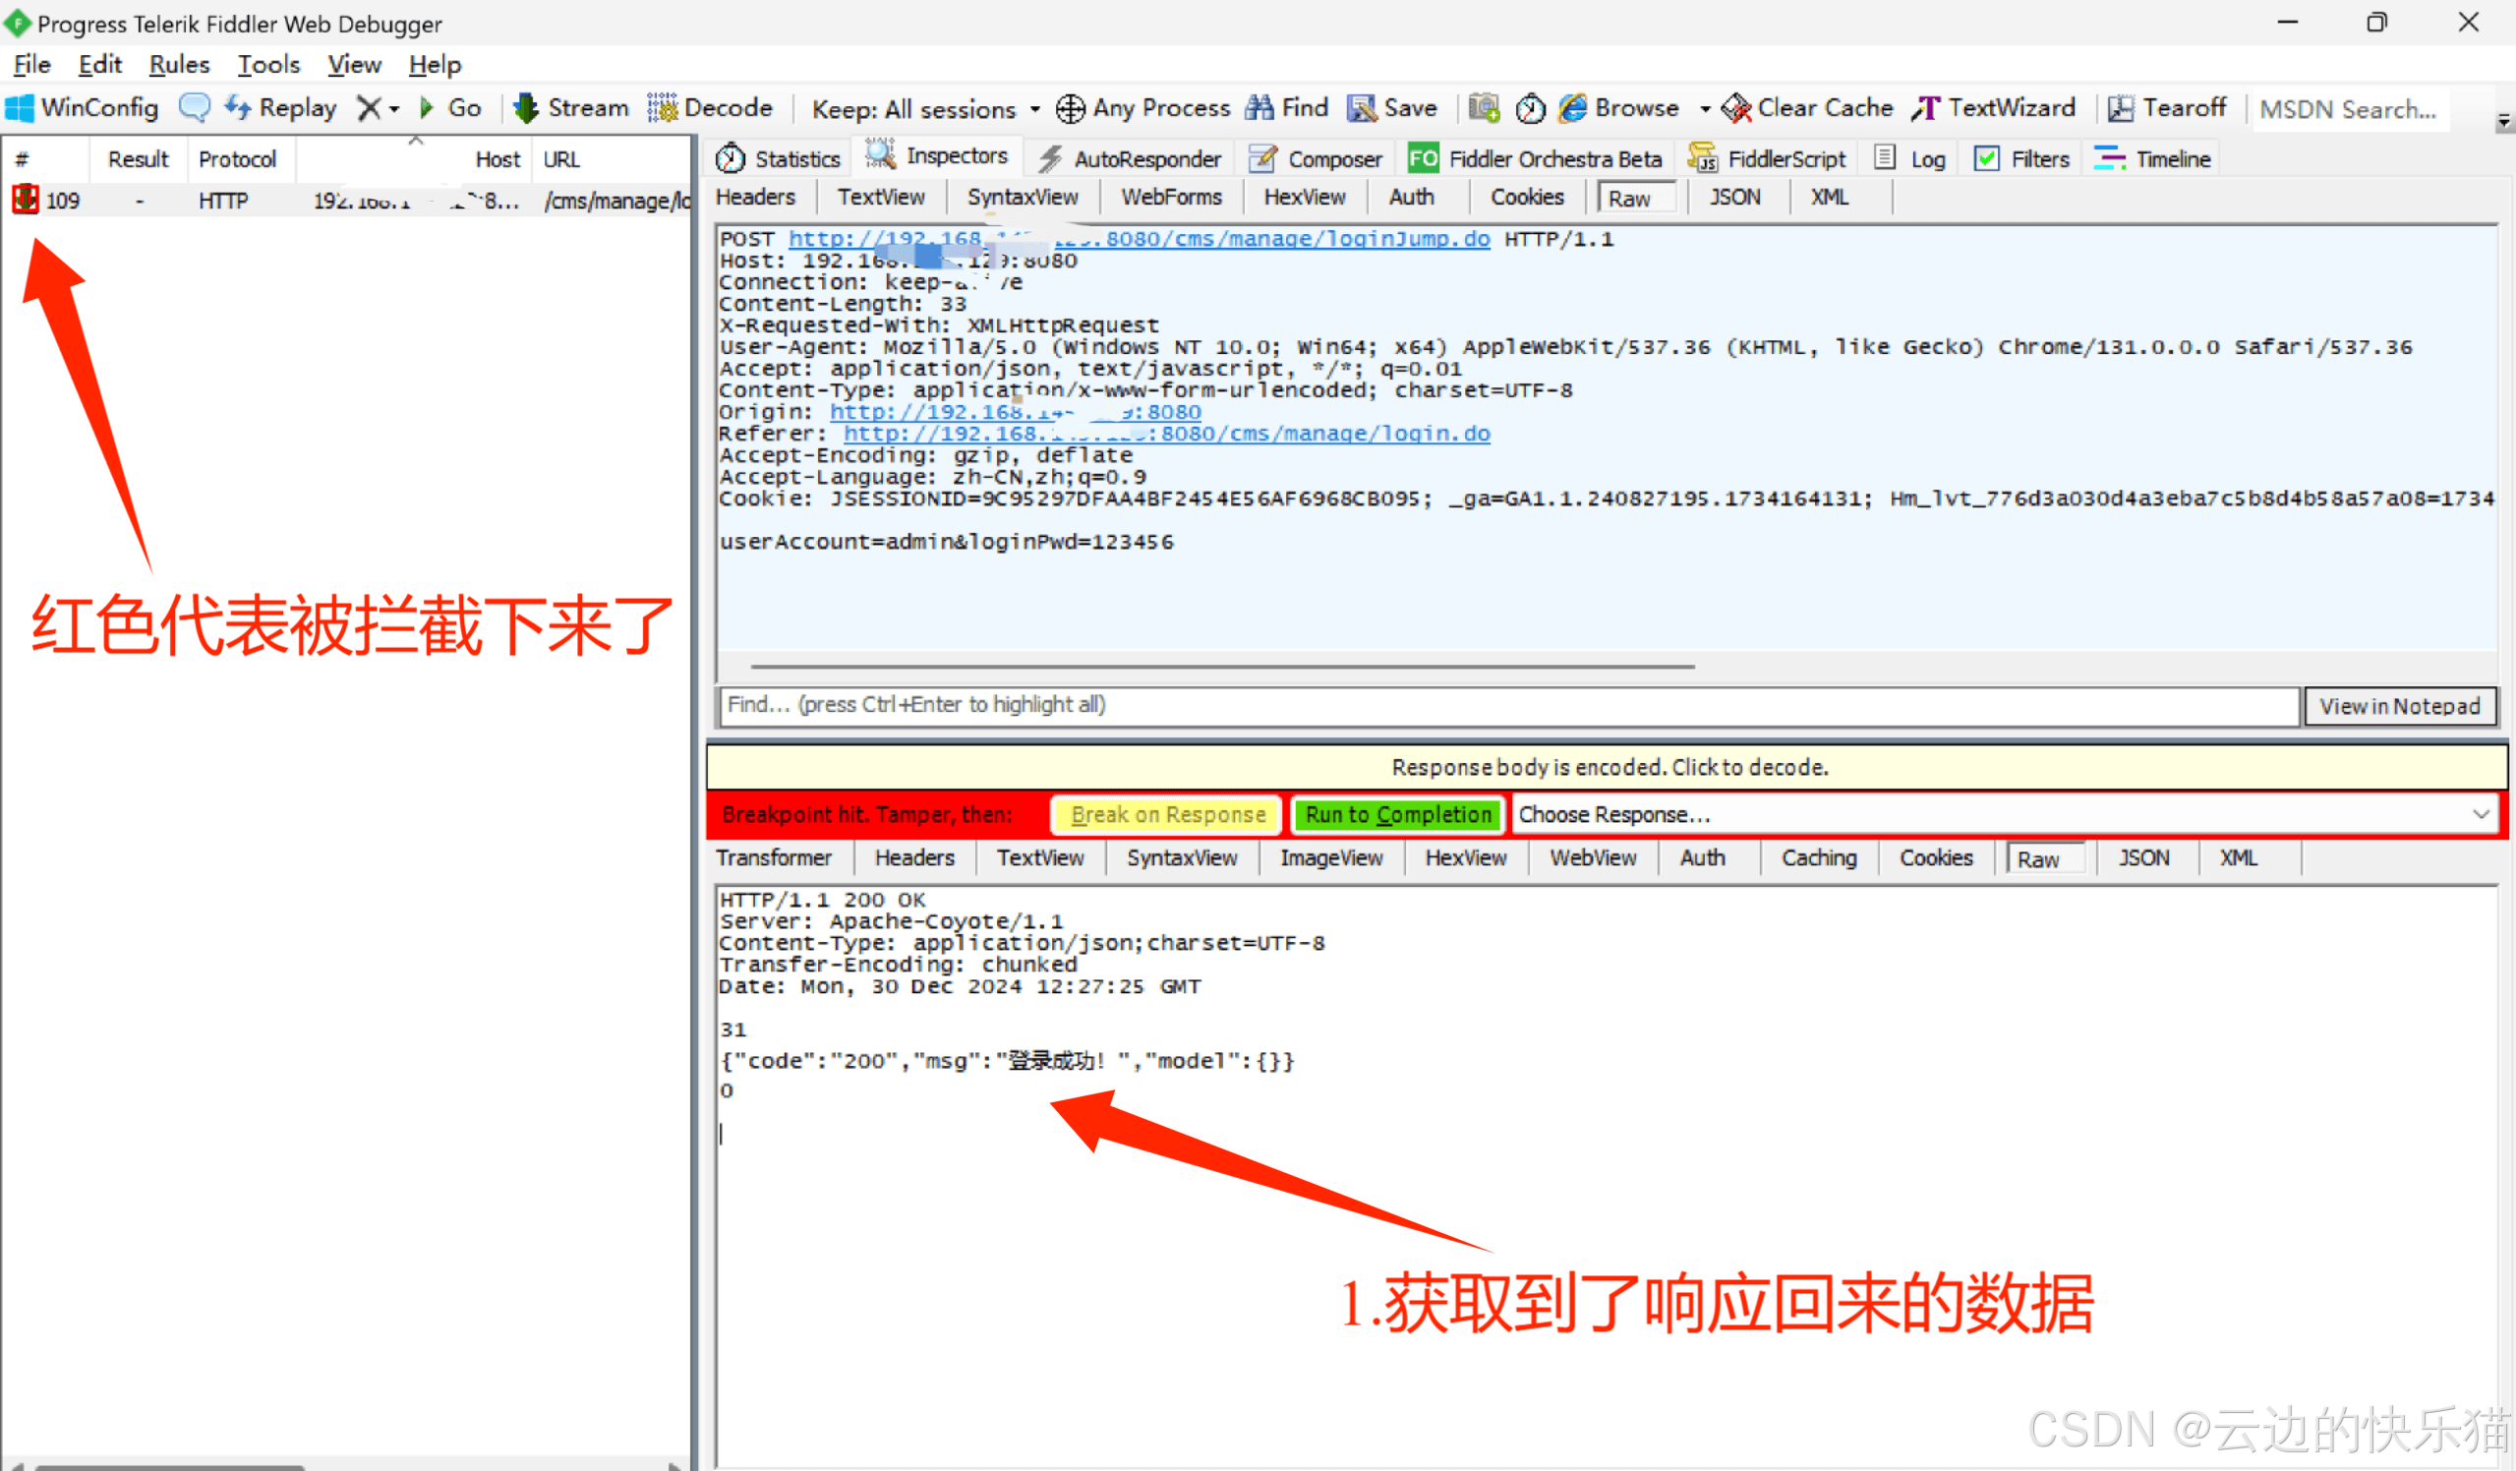Click the WinConfig Windows logo icon

[x=19, y=108]
